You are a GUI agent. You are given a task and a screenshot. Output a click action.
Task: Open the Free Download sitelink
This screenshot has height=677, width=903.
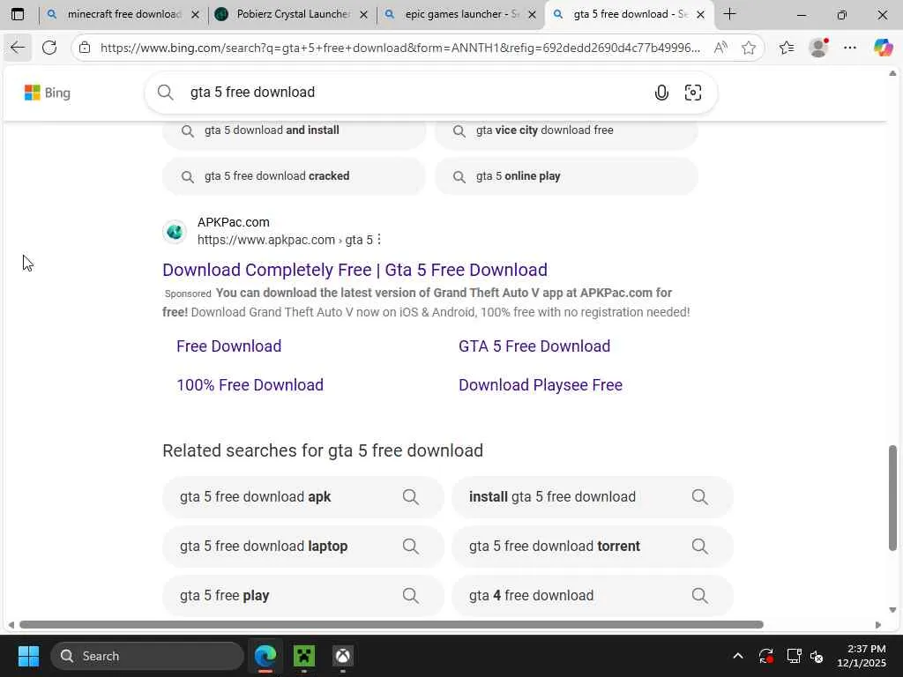pyautogui.click(x=228, y=346)
